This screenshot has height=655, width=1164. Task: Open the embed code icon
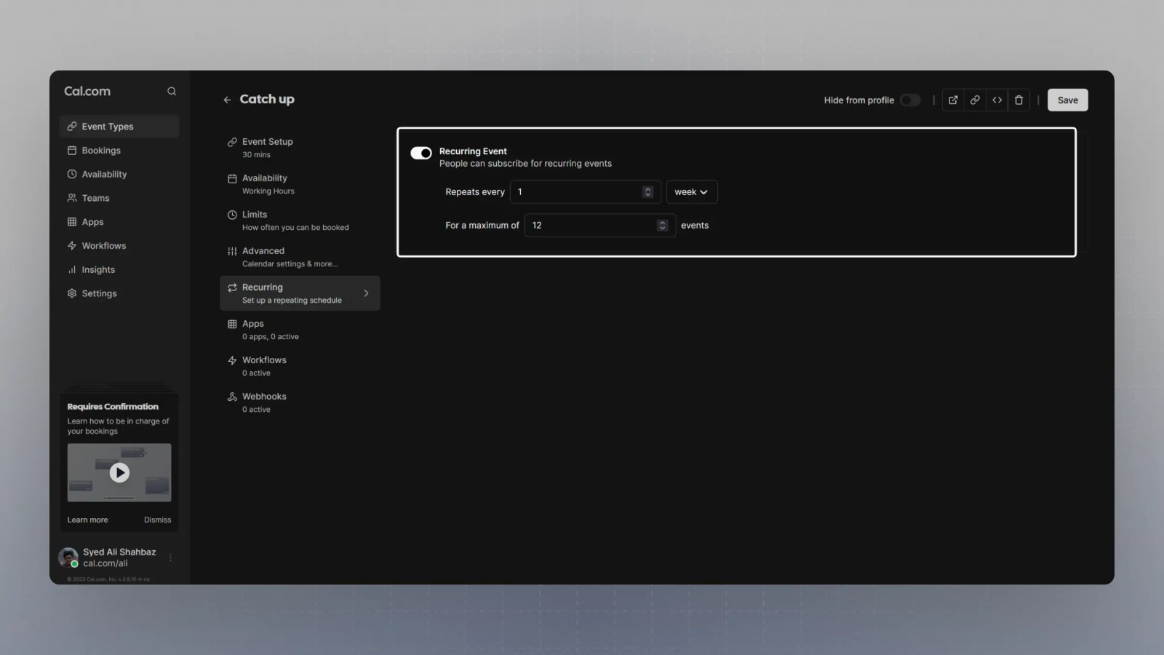click(997, 100)
